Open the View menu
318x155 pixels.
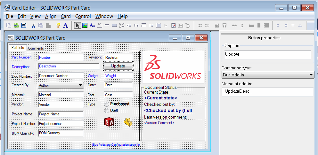pyautogui.click(x=36, y=16)
